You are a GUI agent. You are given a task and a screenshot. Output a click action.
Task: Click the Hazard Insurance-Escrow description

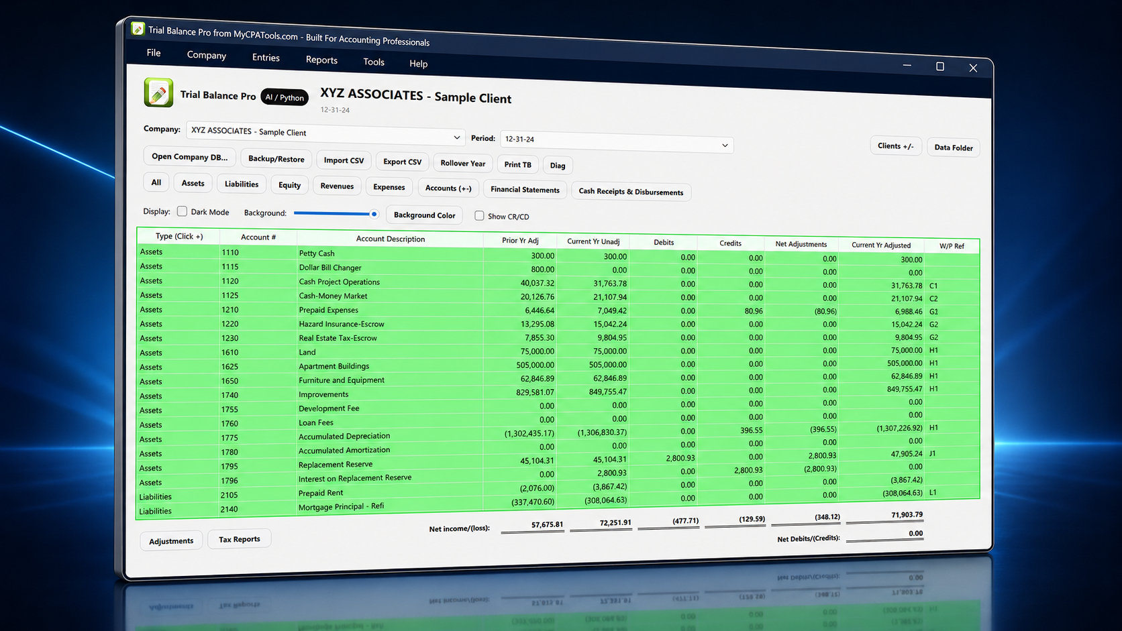tap(342, 324)
